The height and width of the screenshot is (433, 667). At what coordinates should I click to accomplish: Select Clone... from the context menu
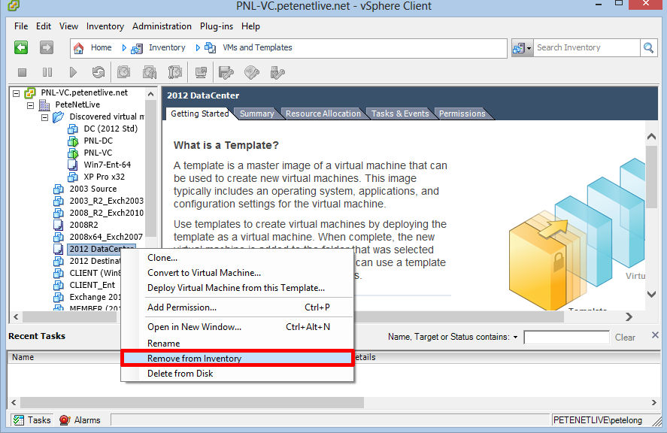pos(238,258)
